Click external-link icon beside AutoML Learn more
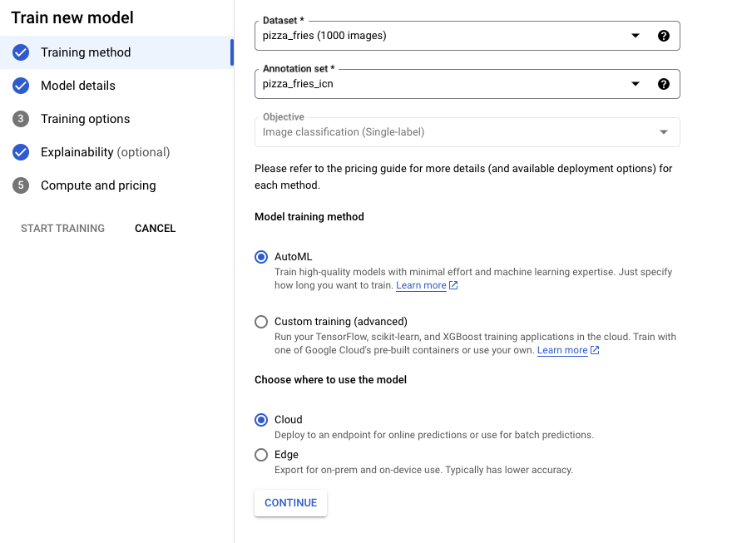Screen dimensions: 732x543 pyautogui.click(x=453, y=285)
